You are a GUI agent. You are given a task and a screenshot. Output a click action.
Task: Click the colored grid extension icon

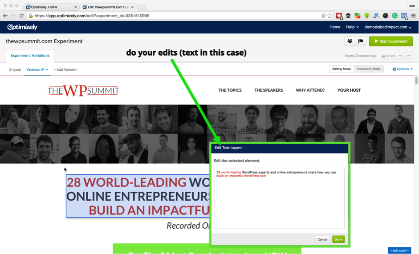click(358, 16)
